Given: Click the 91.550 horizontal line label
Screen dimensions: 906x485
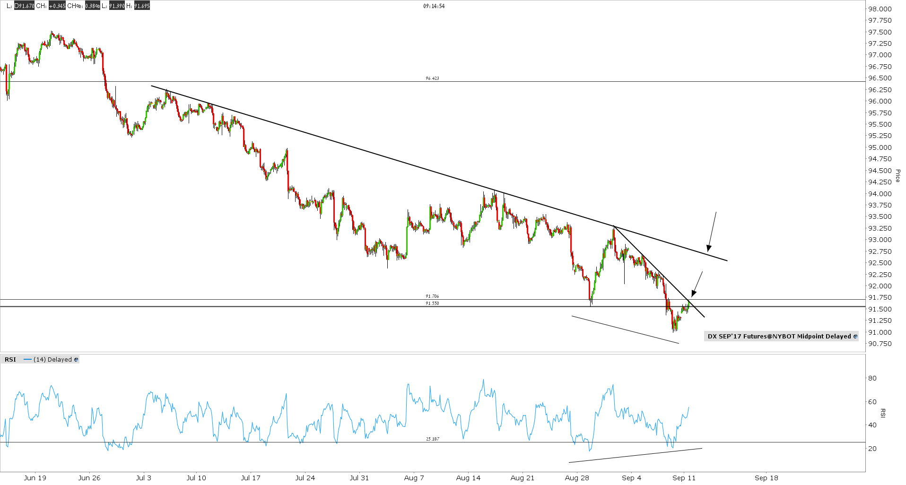Looking at the screenshot, I should 432,303.
